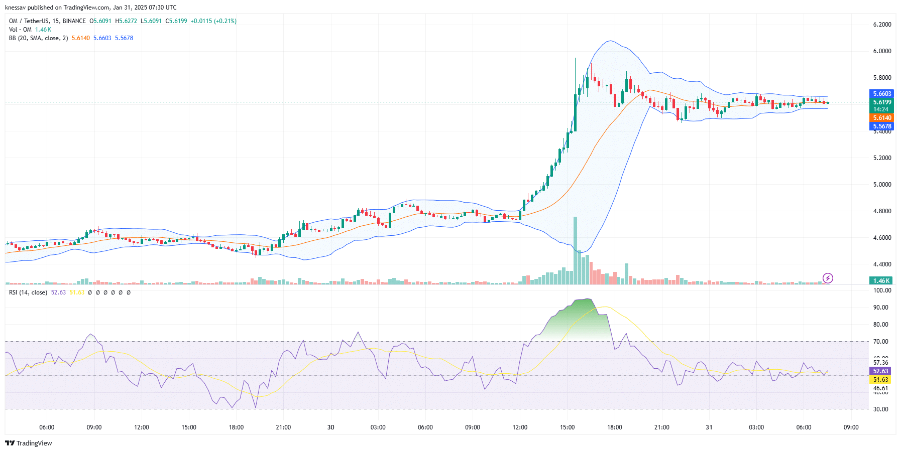Viewport: 901px width, 452px height.
Task: Click the orange BB basis value in legend
Action: (81, 38)
